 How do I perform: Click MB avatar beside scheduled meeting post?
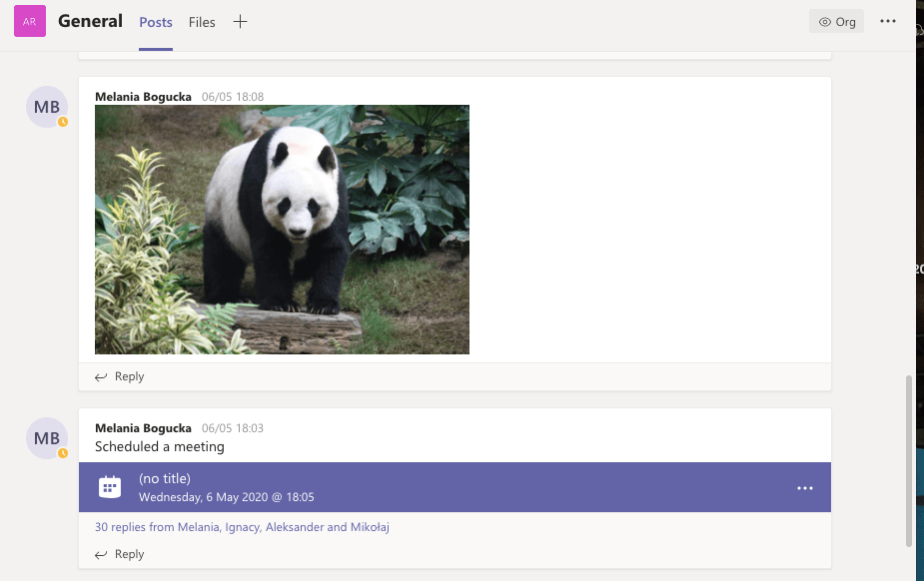pos(47,438)
